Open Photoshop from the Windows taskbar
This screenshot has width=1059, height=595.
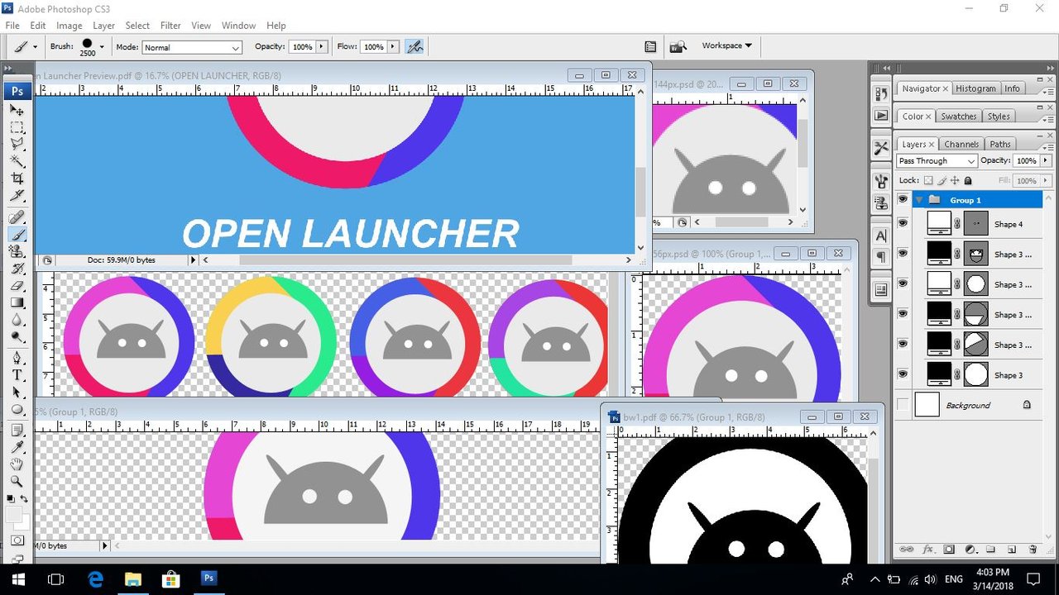click(x=209, y=578)
